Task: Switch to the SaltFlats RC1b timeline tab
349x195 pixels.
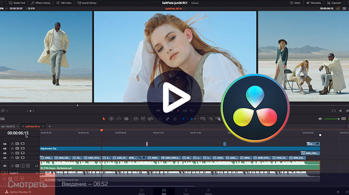Action: click(33, 126)
